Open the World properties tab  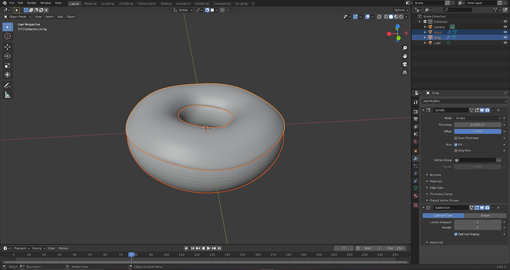click(x=415, y=142)
